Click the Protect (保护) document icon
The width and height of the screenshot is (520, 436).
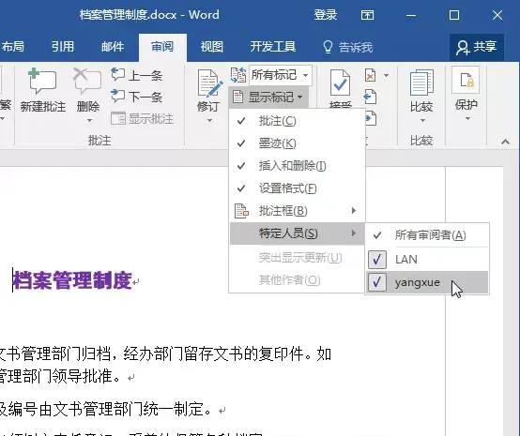(x=466, y=82)
